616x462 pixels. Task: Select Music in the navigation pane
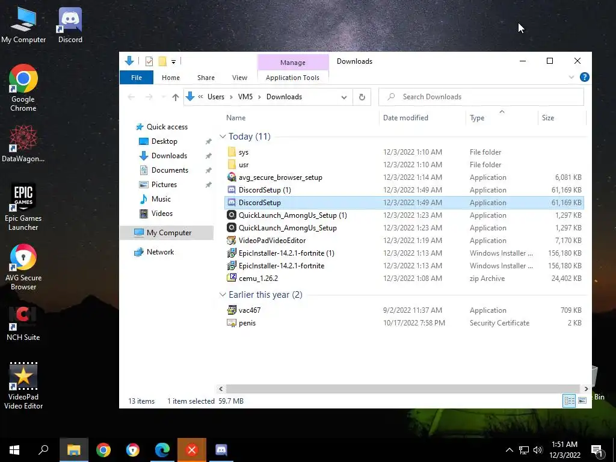tap(161, 199)
